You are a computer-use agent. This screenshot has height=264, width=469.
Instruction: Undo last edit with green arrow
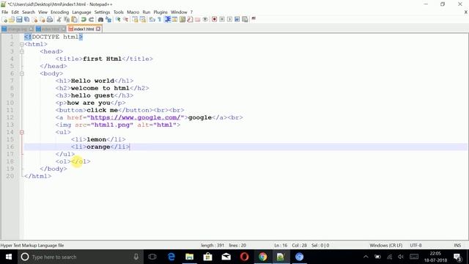(x=84, y=20)
